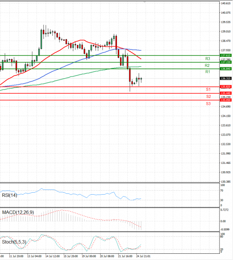Image resolution: width=233 pixels, height=260 pixels.
Task: Click the Stoch(5,5,3) indicator label
Action: coord(14,242)
